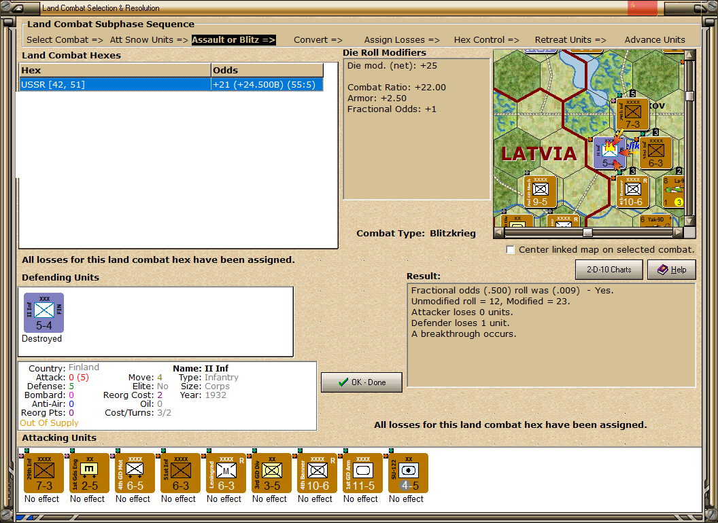Select the 51st Inf 6-3 attacking unit
The image size is (718, 523).
pos(180,473)
